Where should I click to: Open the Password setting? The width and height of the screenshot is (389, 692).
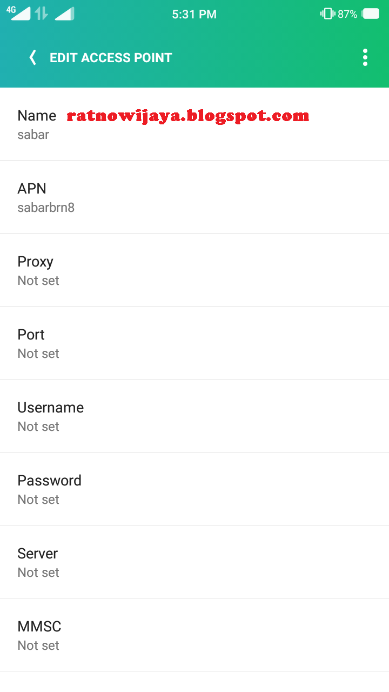coord(194,489)
